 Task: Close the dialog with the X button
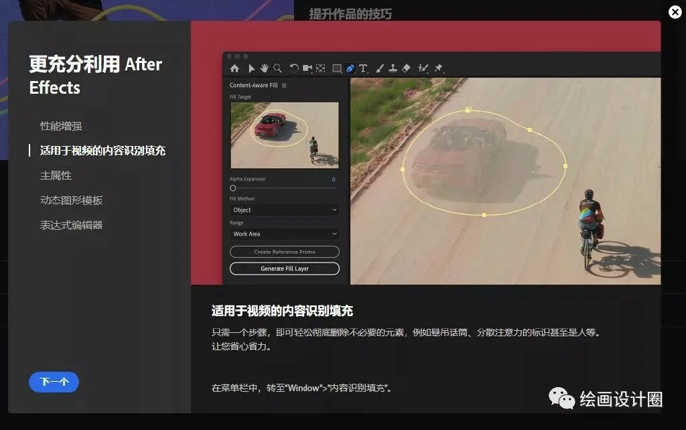click(675, 12)
